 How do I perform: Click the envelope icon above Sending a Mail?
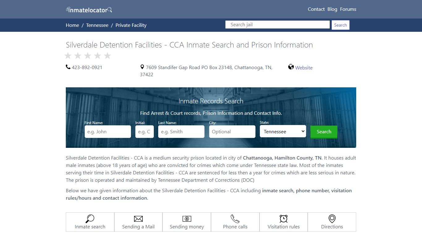click(x=138, y=219)
